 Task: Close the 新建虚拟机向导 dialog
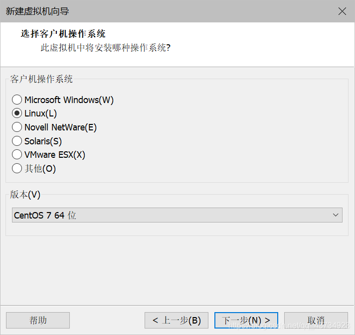pyautogui.click(x=342, y=11)
